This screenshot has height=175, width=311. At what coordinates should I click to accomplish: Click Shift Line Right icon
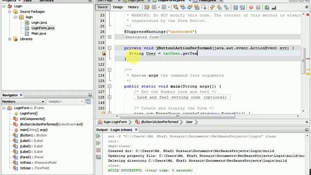(x=242, y=7)
